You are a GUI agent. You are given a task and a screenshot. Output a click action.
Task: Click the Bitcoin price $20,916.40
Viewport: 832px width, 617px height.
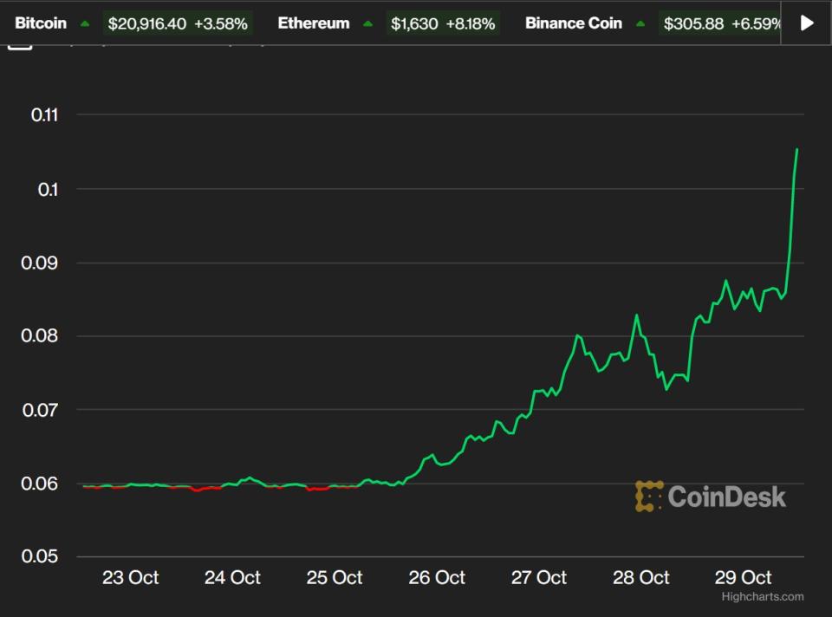tap(147, 23)
